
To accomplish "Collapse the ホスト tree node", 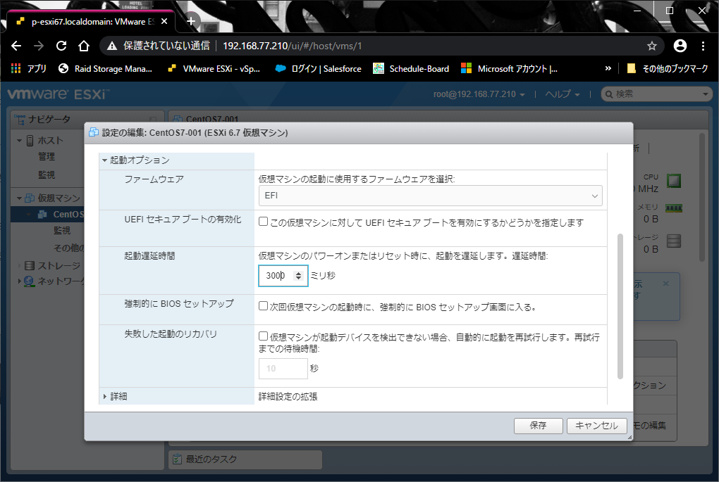I will click(x=19, y=141).
